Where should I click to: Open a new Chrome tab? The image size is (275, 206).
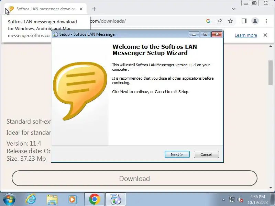click(94, 9)
